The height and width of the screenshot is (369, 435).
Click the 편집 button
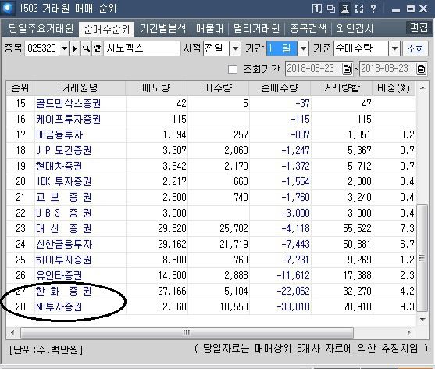pos(419,27)
